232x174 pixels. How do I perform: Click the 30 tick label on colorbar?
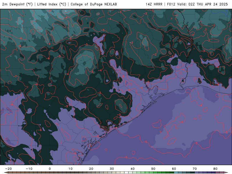click(x=112, y=169)
